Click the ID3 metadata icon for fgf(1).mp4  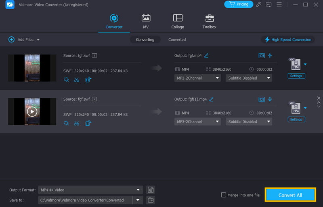pos(261,99)
